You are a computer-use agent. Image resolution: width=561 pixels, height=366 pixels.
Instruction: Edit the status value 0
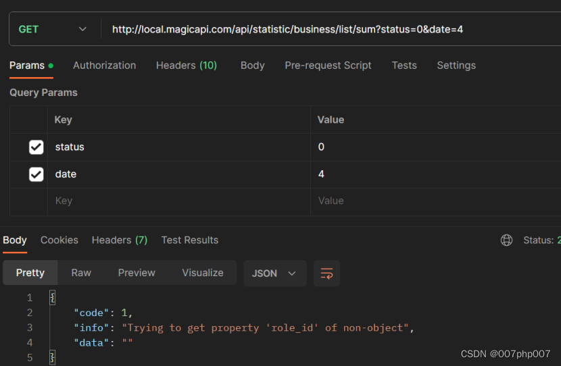pos(436,147)
